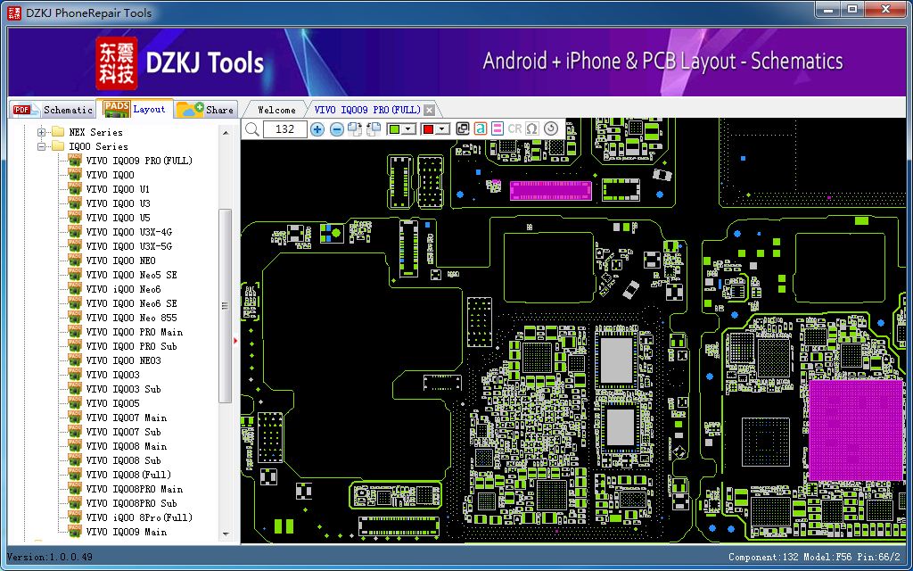The height and width of the screenshot is (571, 913).
Task: Toggle the CR component display icon
Action: [514, 128]
